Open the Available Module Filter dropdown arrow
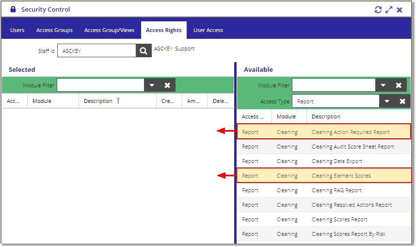The image size is (416, 247). (x=383, y=85)
